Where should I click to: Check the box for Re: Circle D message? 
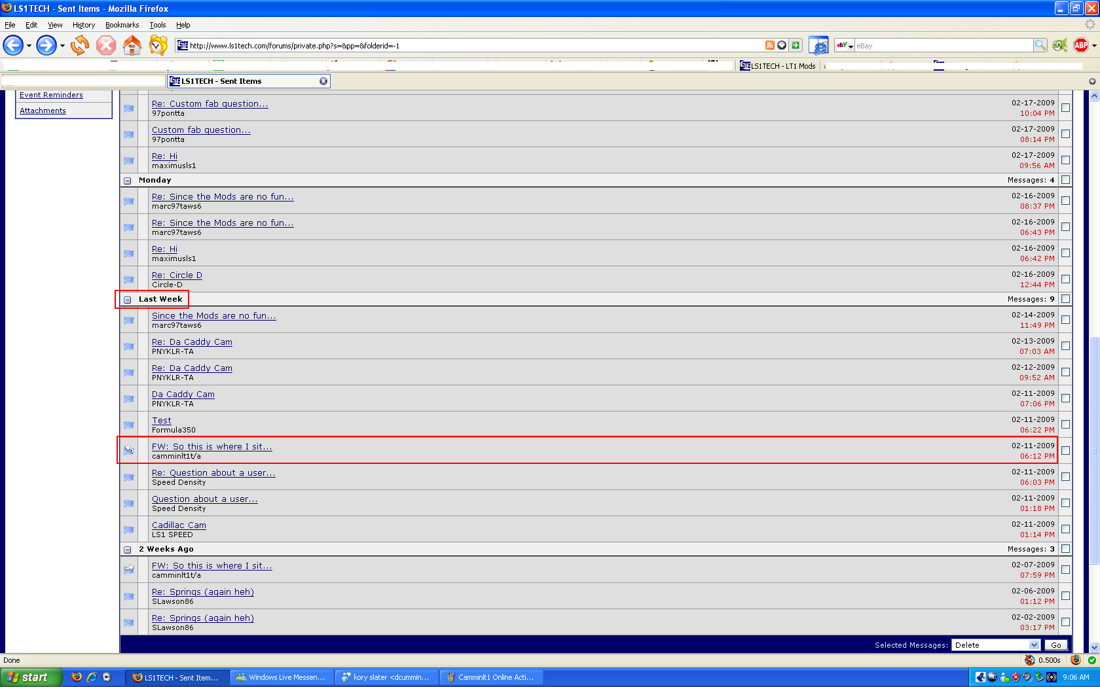pyautogui.click(x=1065, y=279)
